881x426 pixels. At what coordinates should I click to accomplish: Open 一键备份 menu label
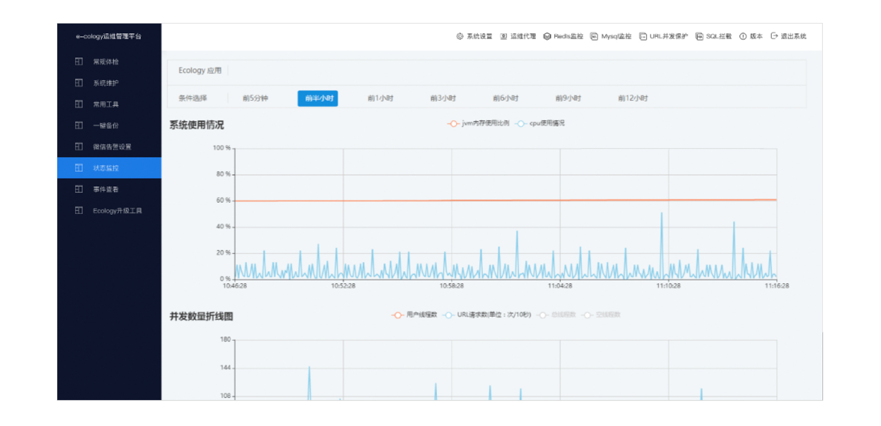tap(106, 125)
